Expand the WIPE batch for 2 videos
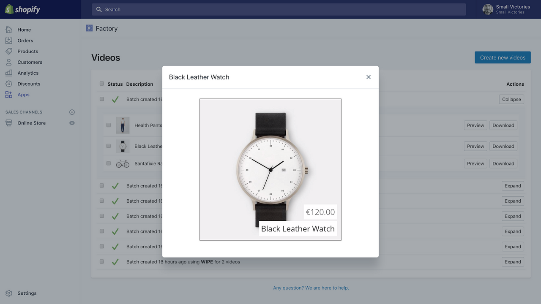This screenshot has height=304, width=541. [x=513, y=262]
